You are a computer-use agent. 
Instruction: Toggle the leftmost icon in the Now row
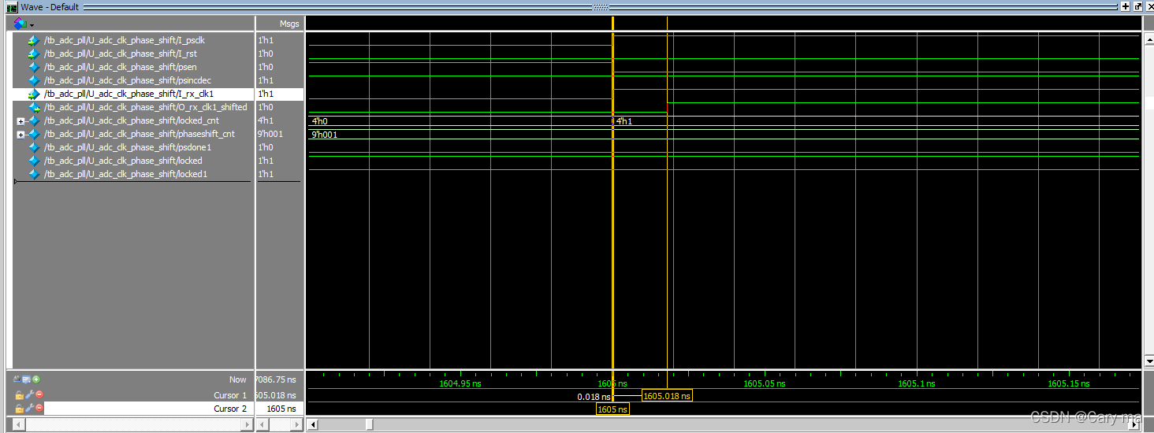[x=18, y=379]
